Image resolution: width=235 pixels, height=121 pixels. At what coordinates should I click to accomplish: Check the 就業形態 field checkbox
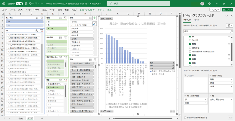coord(190,48)
